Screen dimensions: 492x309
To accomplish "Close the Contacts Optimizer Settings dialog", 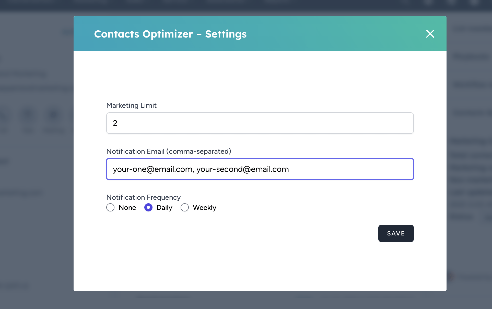I will click(x=430, y=34).
